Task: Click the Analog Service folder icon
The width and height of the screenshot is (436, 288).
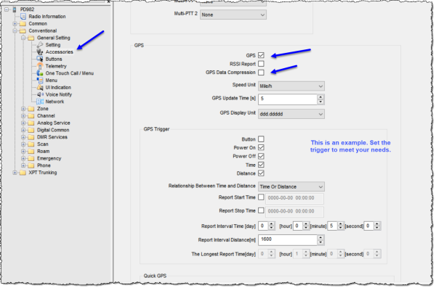Action: [x=31, y=123]
